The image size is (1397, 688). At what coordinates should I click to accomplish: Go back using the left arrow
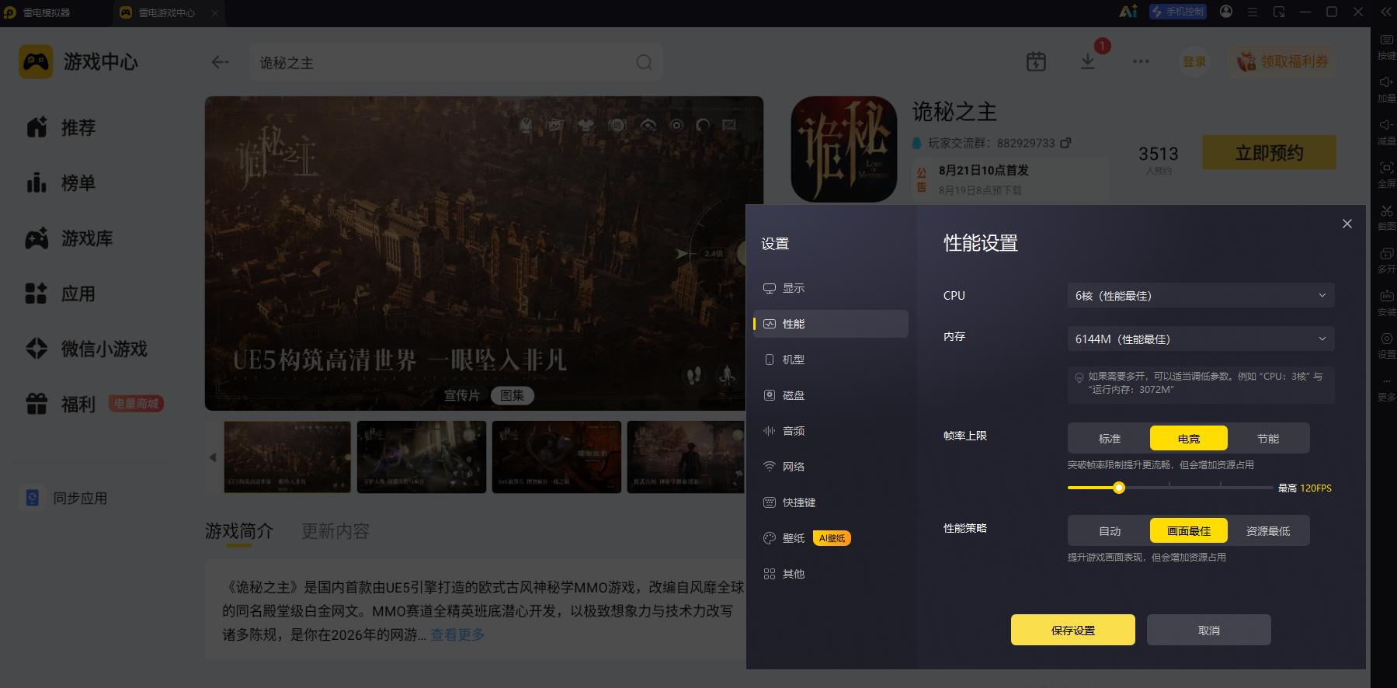[x=221, y=62]
